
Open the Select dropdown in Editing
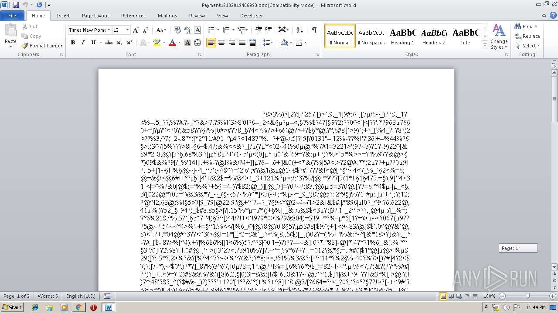pos(527,46)
